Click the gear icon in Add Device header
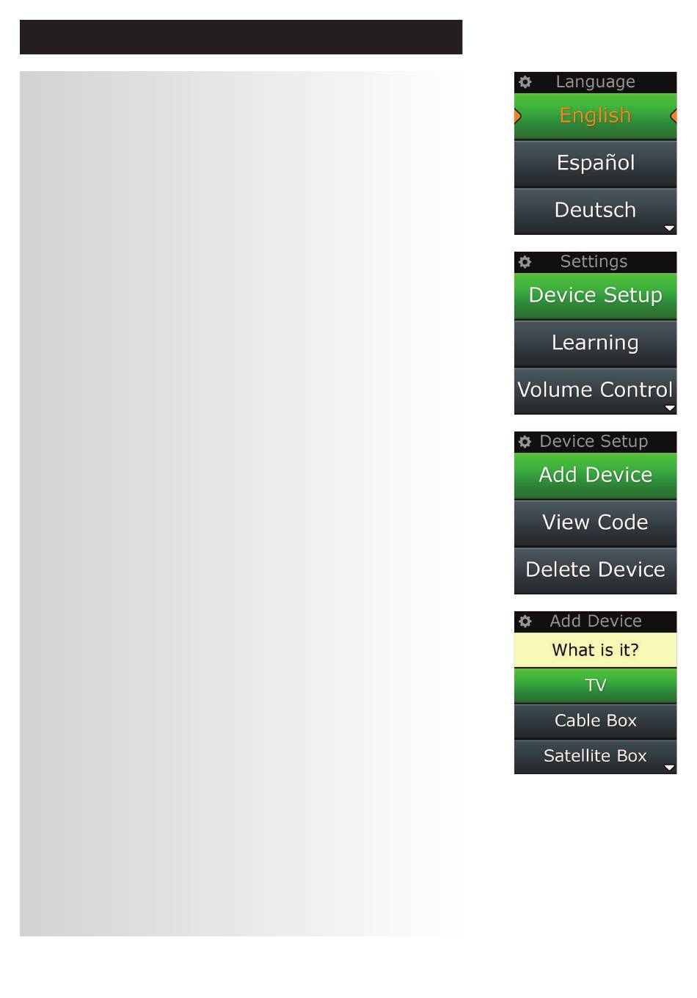 525,622
